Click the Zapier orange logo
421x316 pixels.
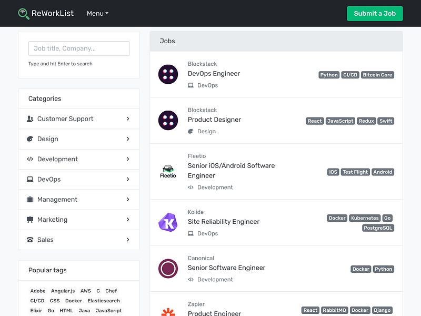click(168, 312)
